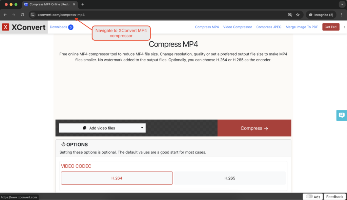Click the Compress MP4 page heading
The width and height of the screenshot is (347, 200).
pyautogui.click(x=173, y=44)
